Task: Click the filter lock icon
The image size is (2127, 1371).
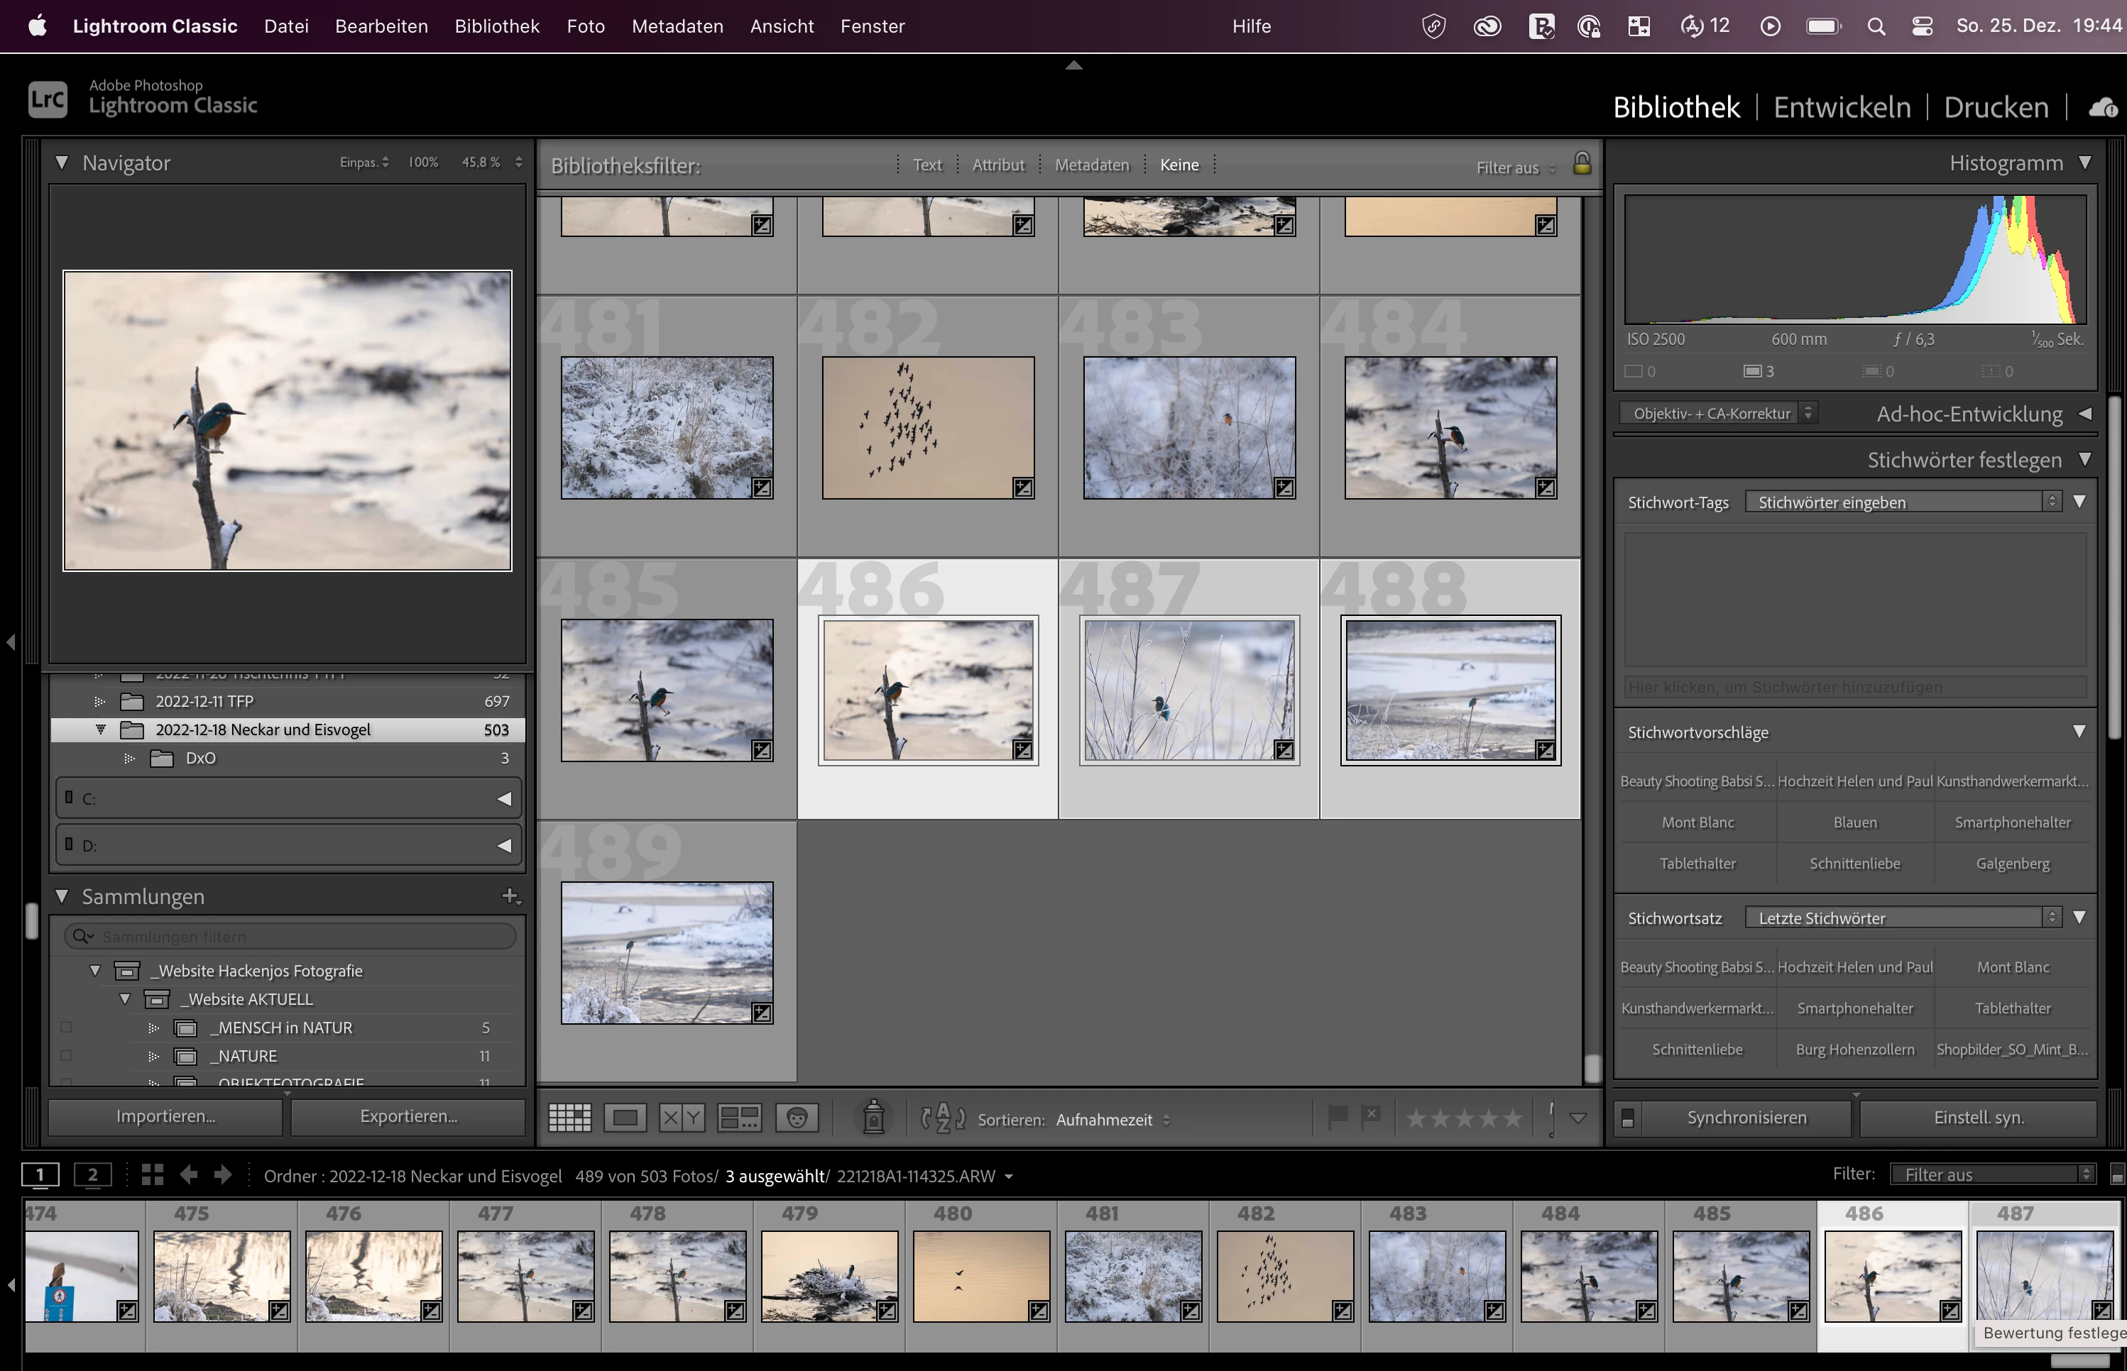Action: coord(1582,164)
